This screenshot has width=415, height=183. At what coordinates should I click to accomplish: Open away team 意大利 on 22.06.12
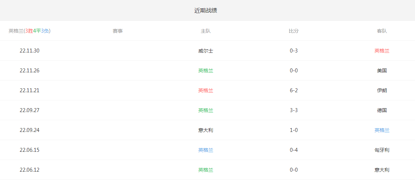pyautogui.click(x=382, y=170)
